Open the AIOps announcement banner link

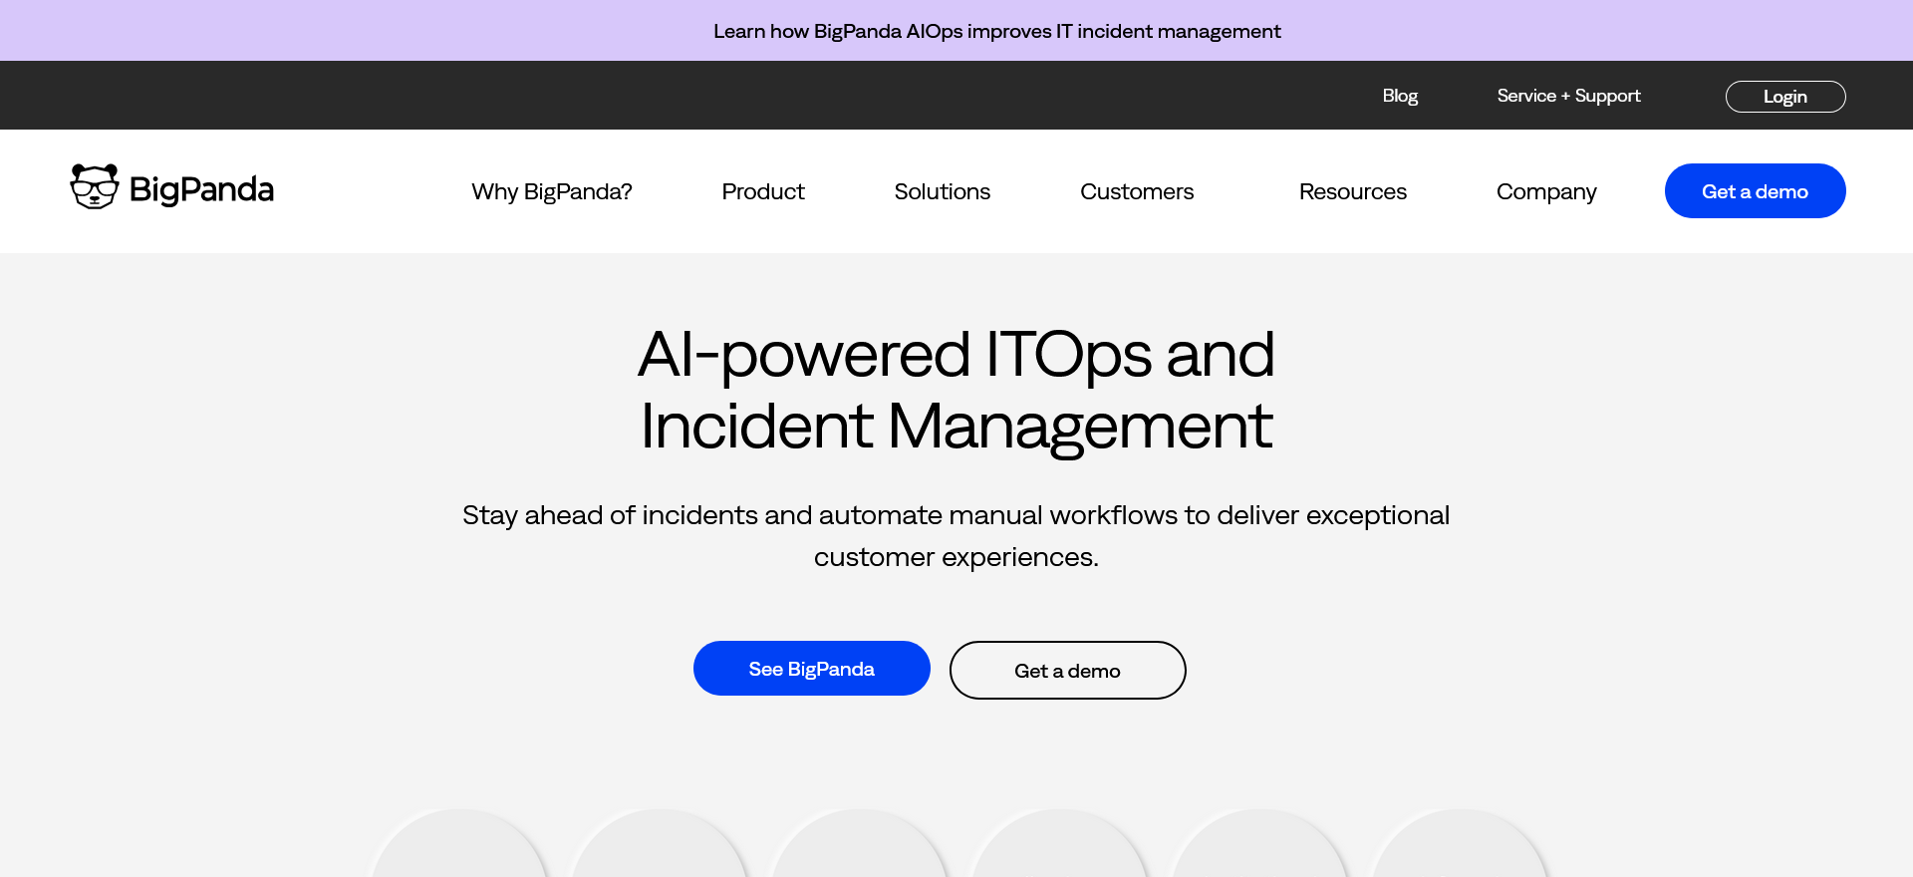pos(996,31)
